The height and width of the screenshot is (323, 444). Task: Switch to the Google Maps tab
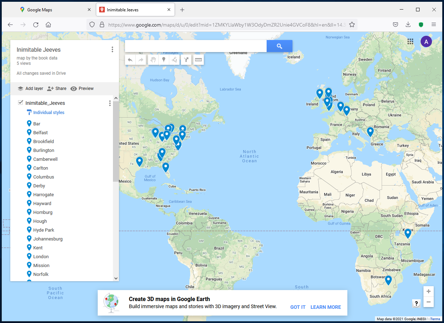point(54,10)
